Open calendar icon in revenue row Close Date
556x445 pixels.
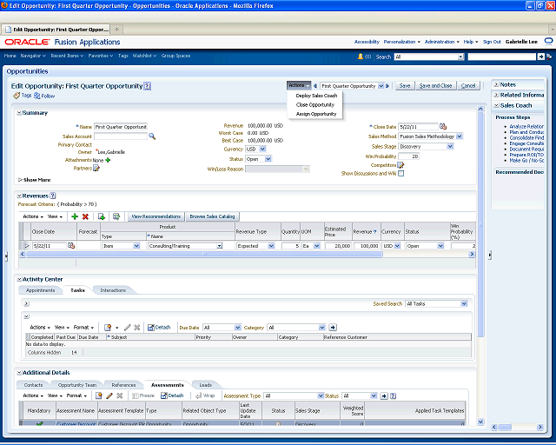pyautogui.click(x=71, y=246)
